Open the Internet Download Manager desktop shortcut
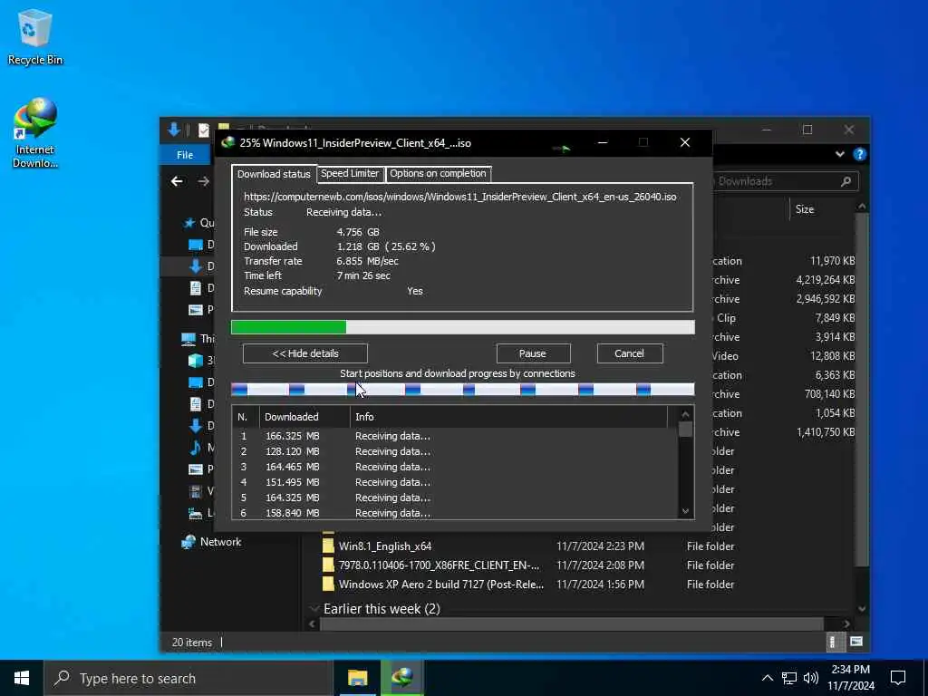 (35, 133)
